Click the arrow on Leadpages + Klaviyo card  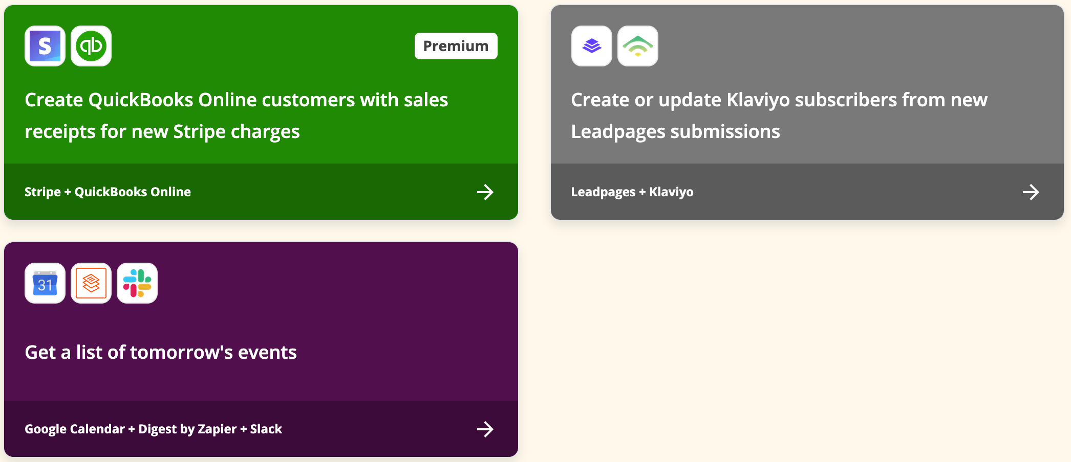click(x=1031, y=192)
